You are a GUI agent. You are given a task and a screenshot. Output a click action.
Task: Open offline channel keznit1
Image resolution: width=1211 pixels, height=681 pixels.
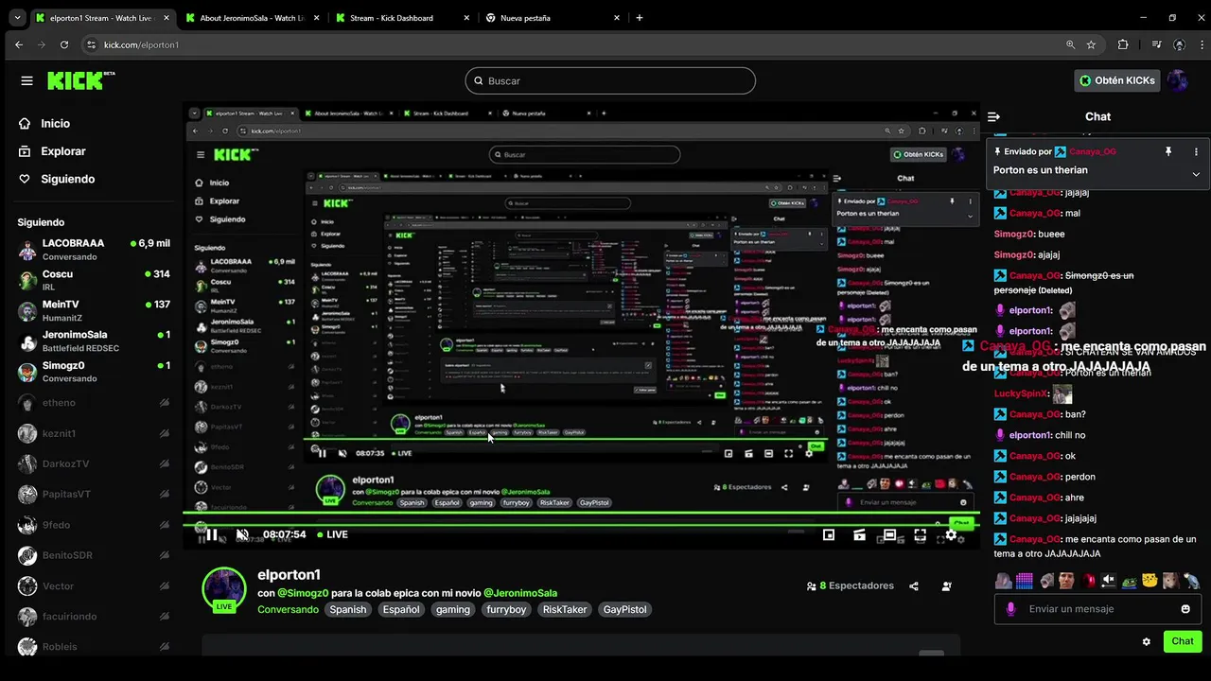[x=93, y=433]
